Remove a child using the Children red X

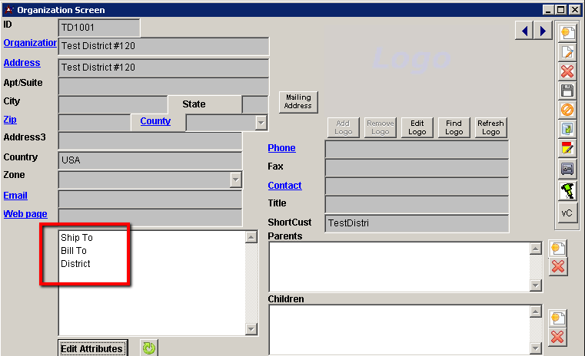(x=558, y=337)
